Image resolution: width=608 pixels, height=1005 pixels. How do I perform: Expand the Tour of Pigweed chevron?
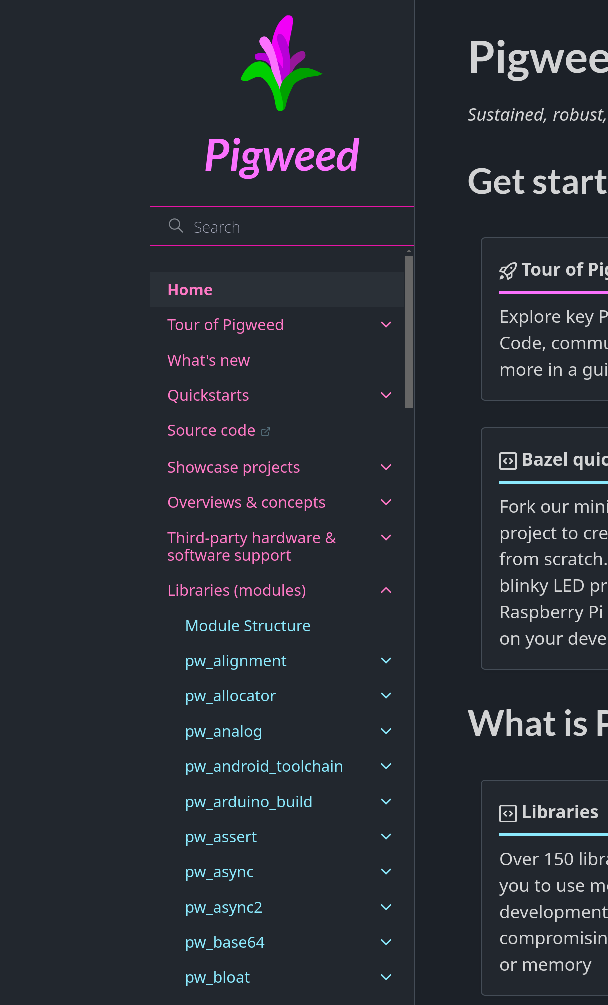pos(386,325)
